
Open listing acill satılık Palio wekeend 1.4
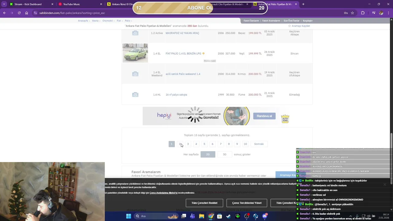click(183, 74)
